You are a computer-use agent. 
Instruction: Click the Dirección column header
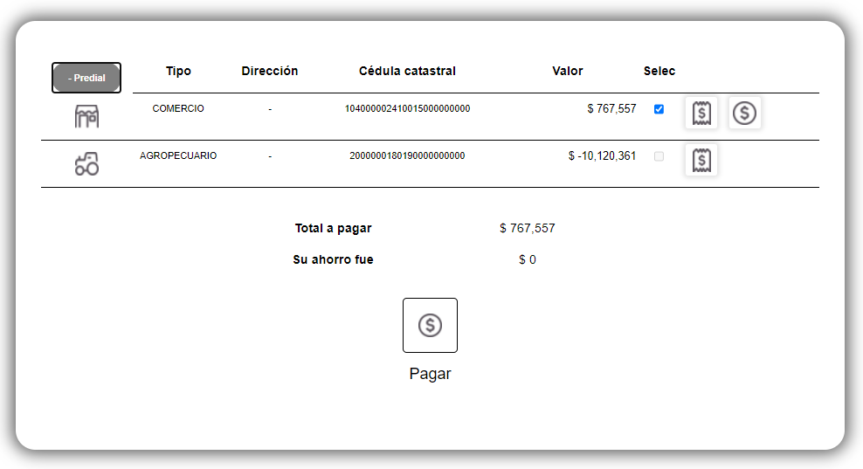tap(270, 71)
